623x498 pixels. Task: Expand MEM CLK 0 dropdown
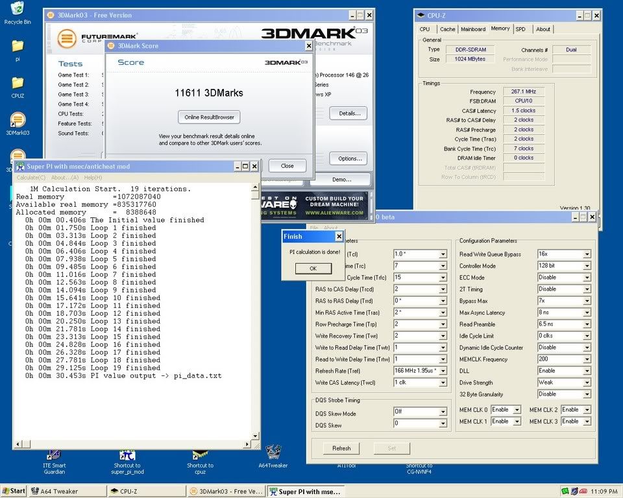tap(517, 410)
